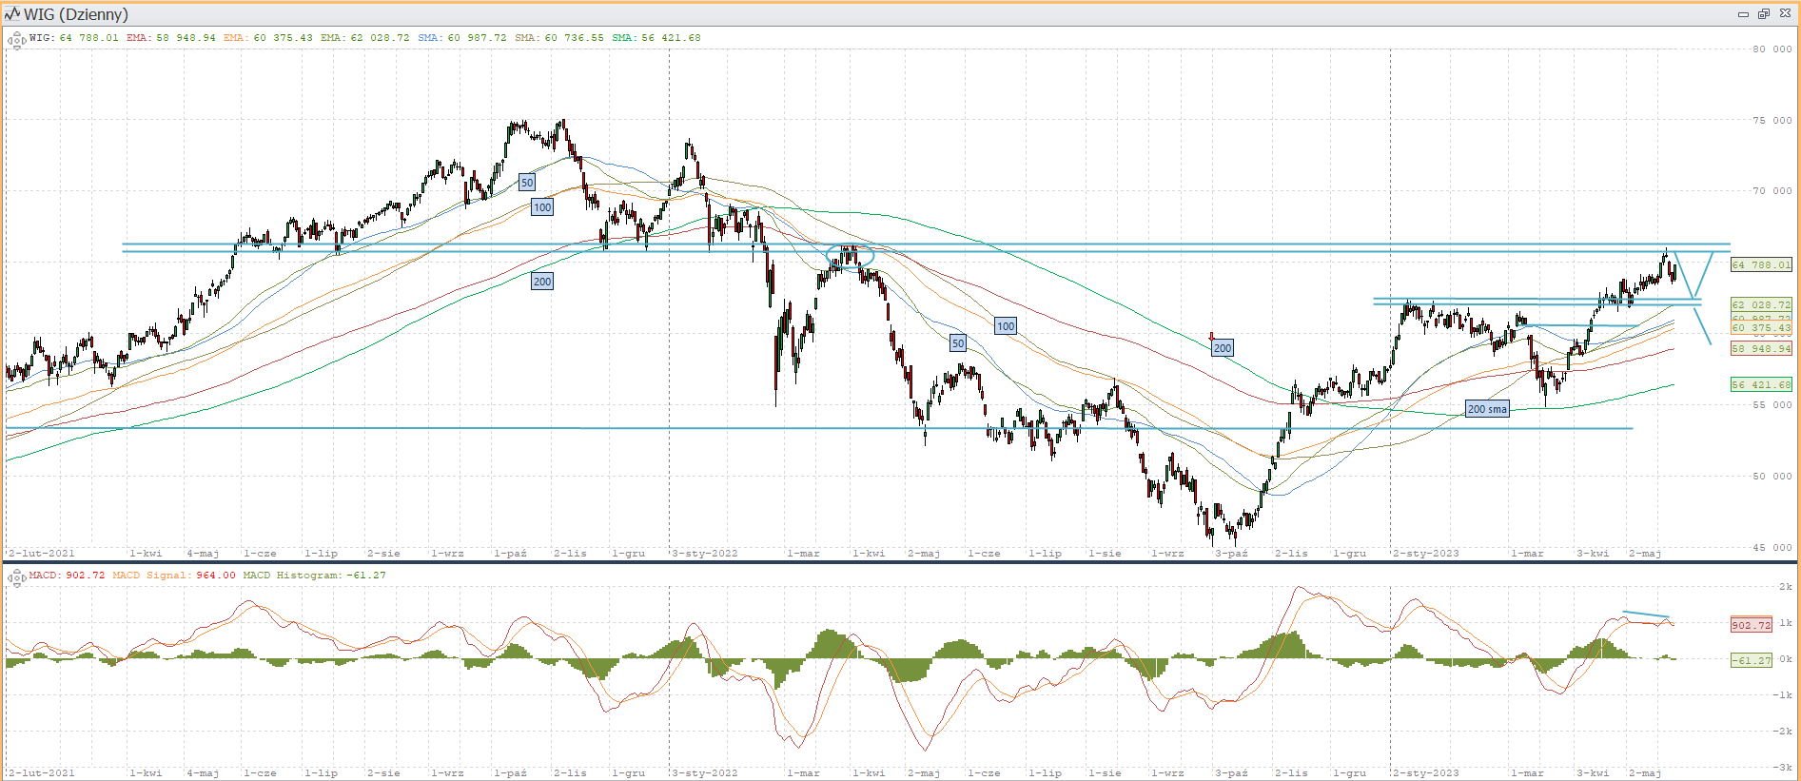1801x781 pixels.
Task: Minimize the WIG chart window
Action: tap(1743, 14)
